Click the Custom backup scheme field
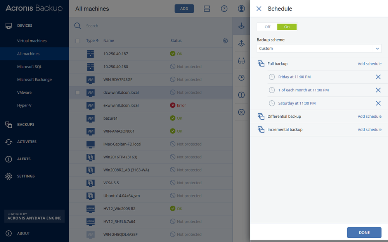The image size is (388, 242). click(315, 48)
